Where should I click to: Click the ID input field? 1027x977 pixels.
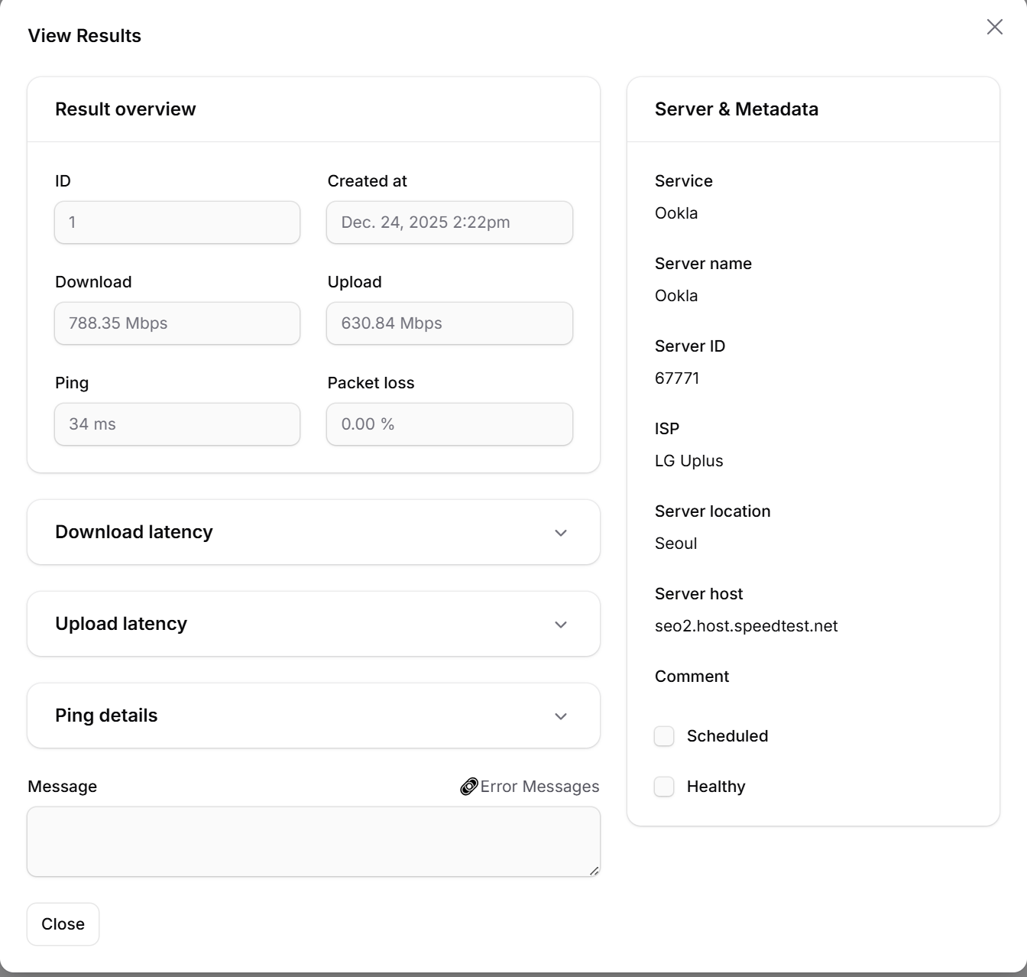coord(177,222)
